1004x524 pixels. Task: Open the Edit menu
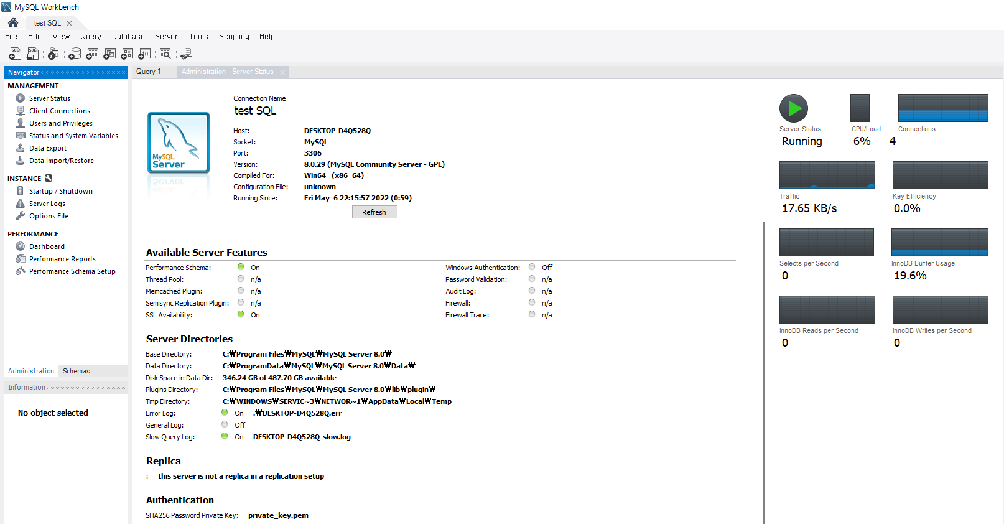(x=35, y=37)
